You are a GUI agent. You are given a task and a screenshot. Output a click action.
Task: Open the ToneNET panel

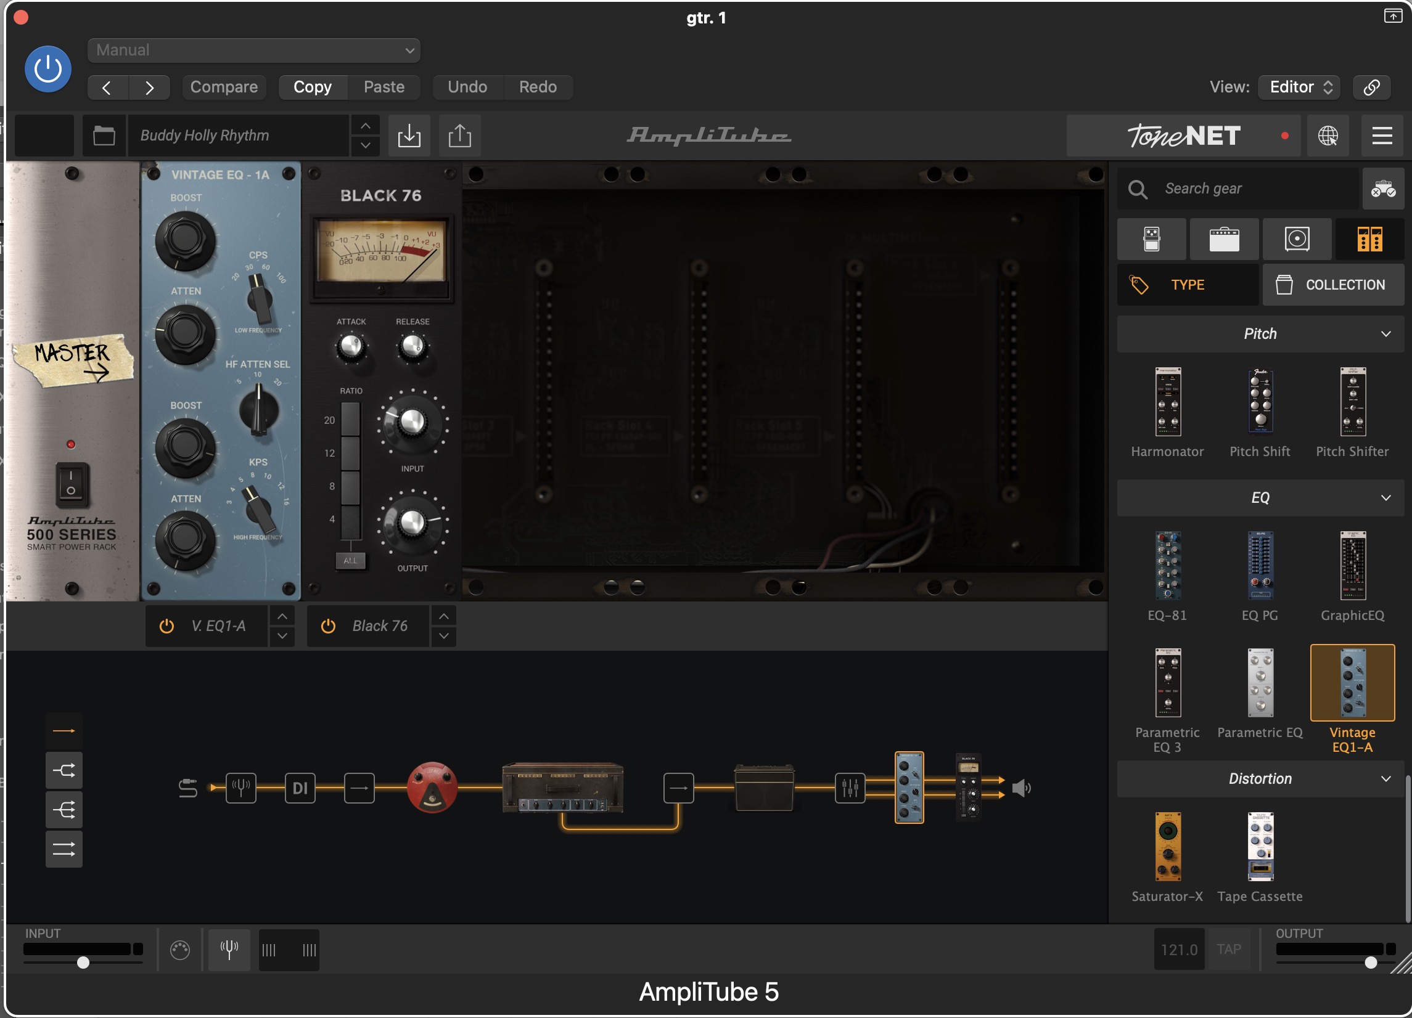(x=1183, y=135)
